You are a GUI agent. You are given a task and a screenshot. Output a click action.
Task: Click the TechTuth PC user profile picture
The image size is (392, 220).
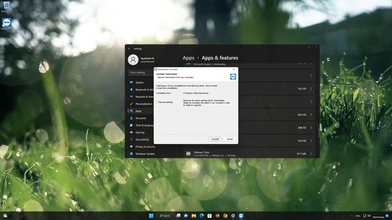[133, 60]
